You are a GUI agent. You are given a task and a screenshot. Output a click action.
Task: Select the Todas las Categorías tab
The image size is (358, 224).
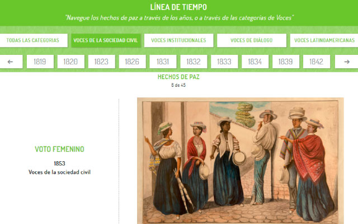click(x=33, y=40)
